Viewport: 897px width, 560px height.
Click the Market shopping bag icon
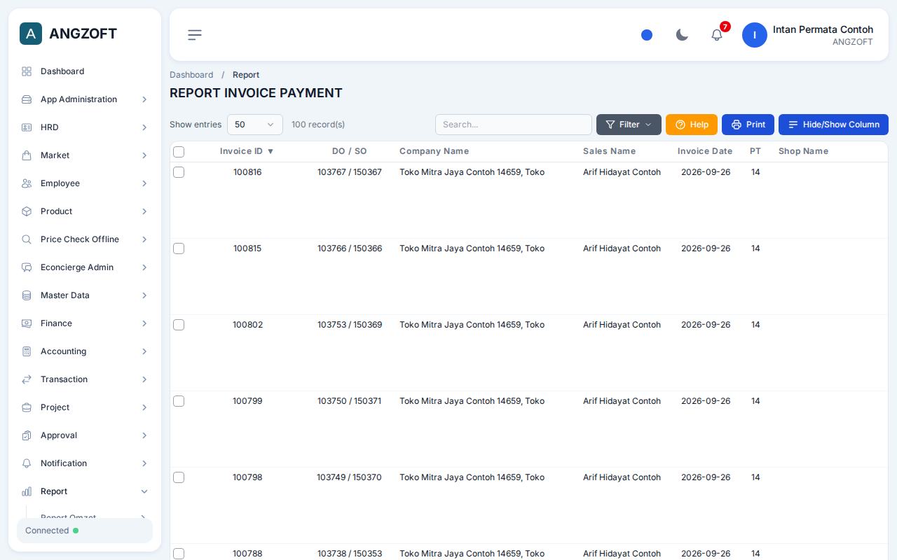click(x=27, y=155)
